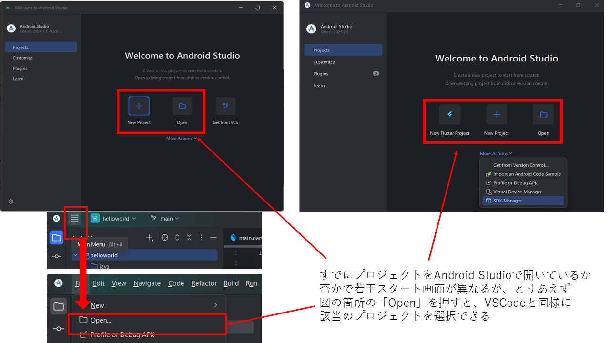This screenshot has width=610, height=343.
Task: Open the main branch dropdown
Action: (165, 218)
